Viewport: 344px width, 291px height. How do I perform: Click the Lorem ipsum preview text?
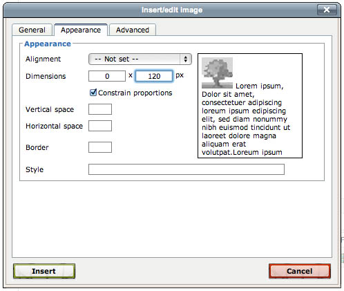[x=246, y=119]
